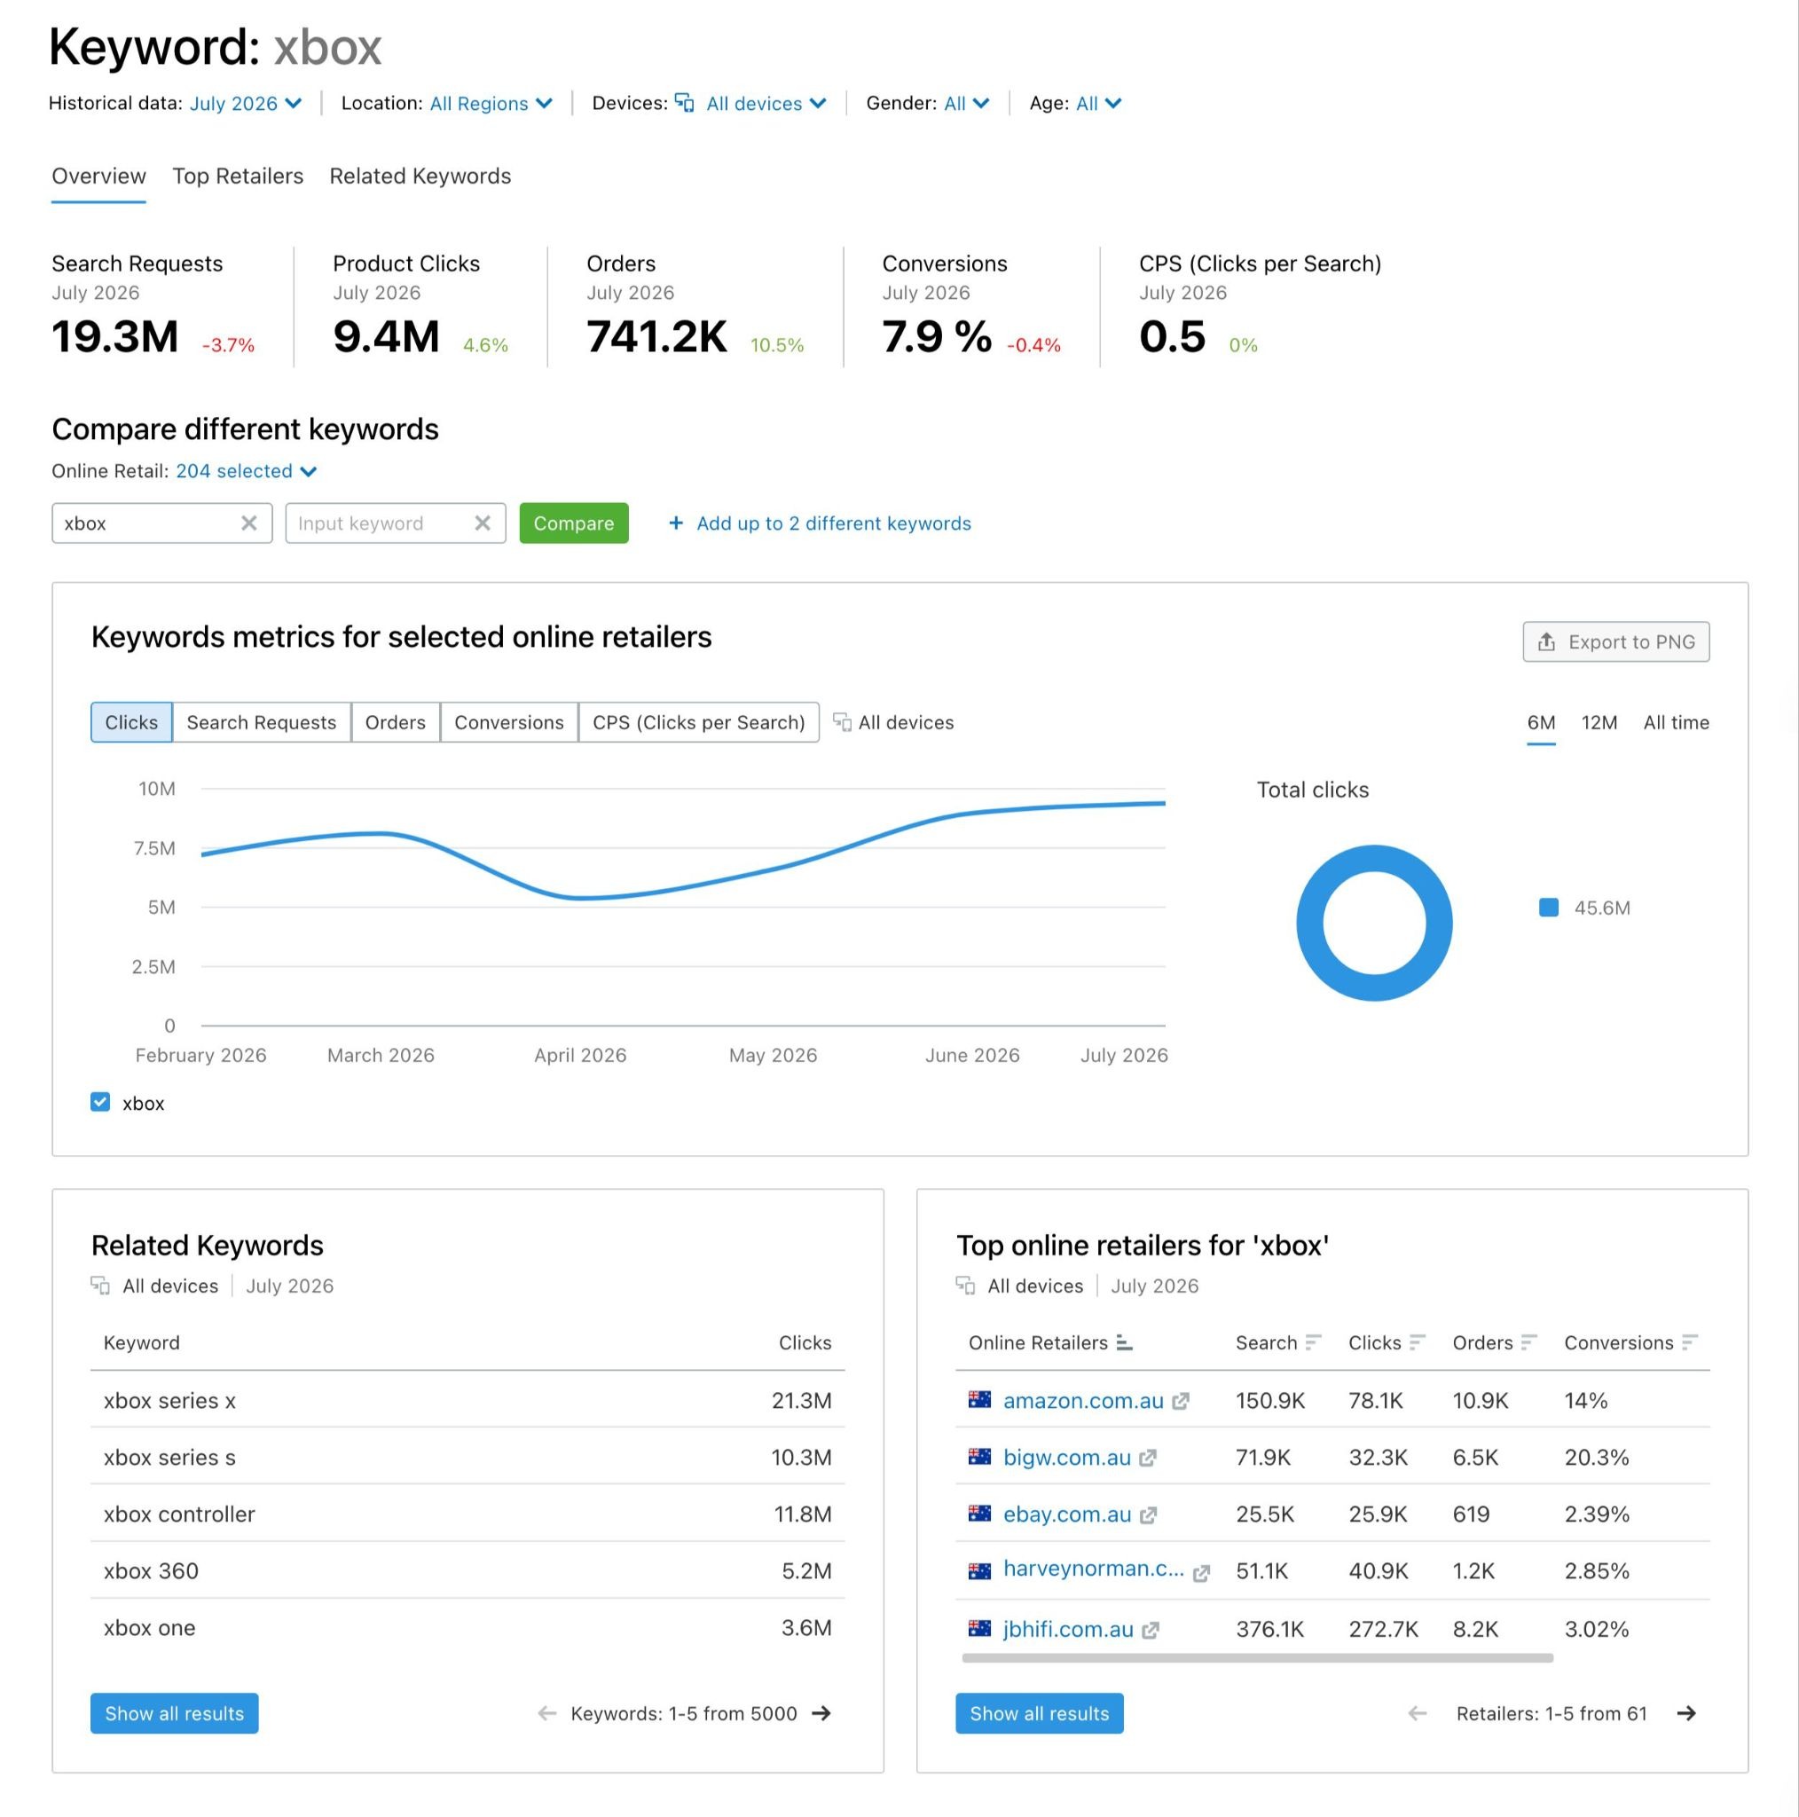This screenshot has height=1817, width=1799.
Task: Open Devices All devices dropdown
Action: point(766,104)
